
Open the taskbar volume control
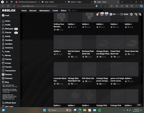(130, 110)
